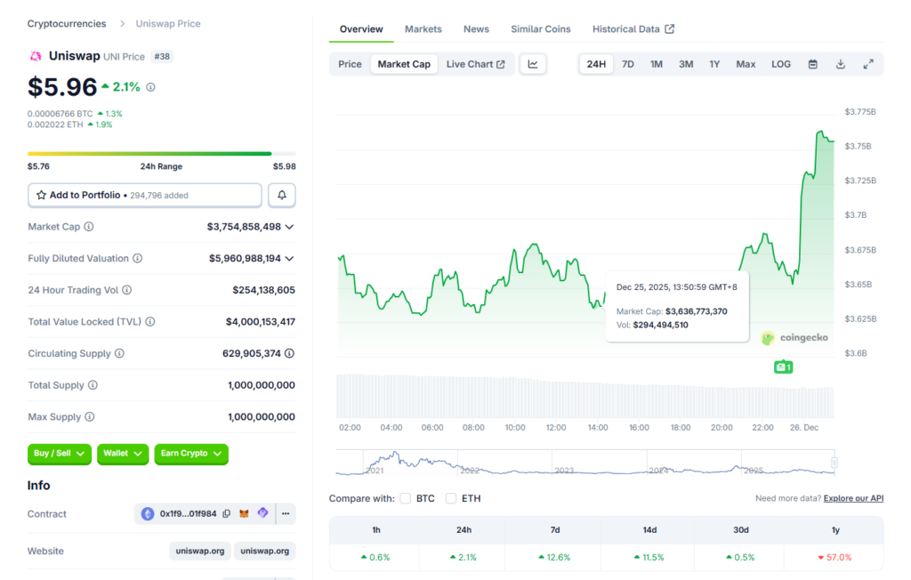This screenshot has height=580, width=911.
Task: Expand the Fully Diluted Valuation chevron
Action: pos(289,259)
